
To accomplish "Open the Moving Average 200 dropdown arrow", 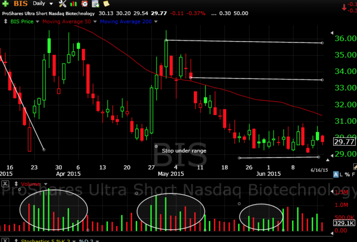I will 156,22.
